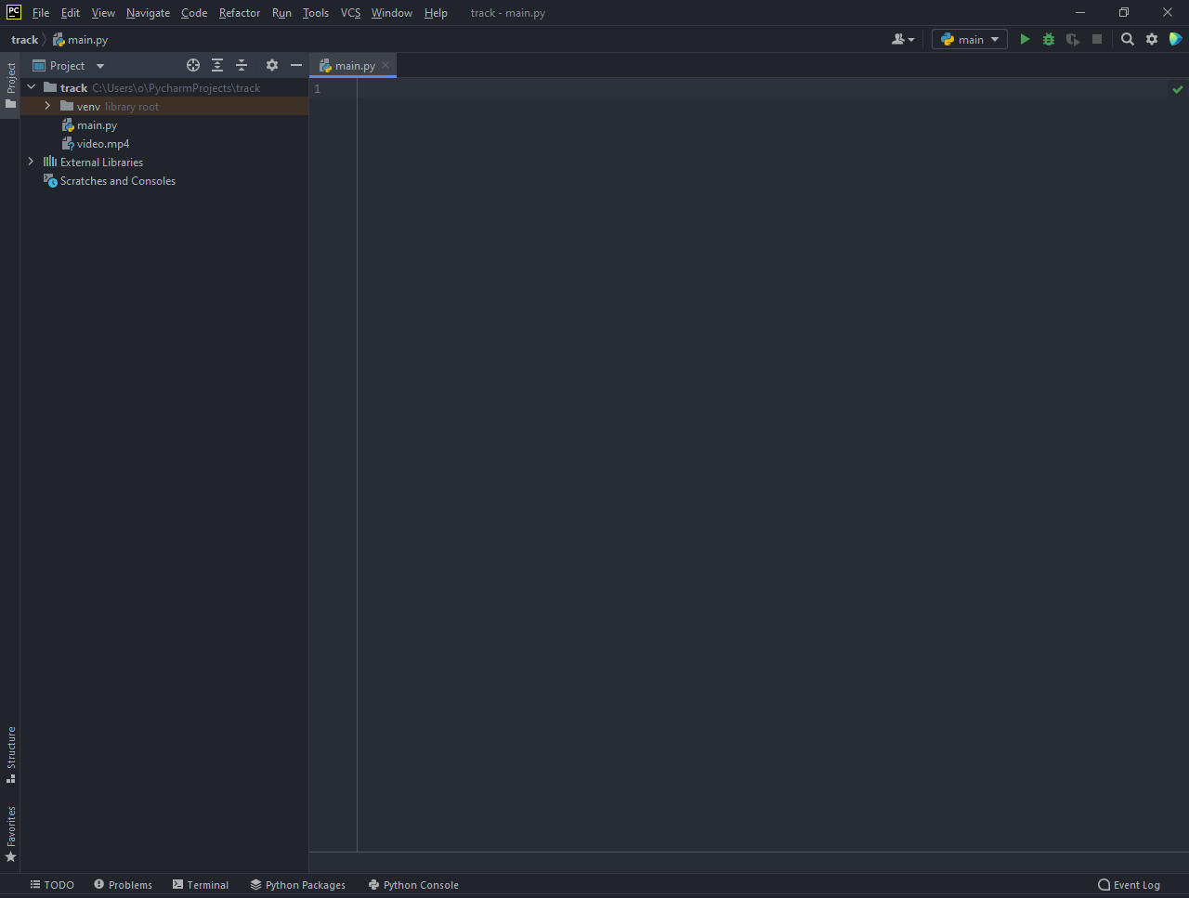1189x898 pixels.
Task: Hide the Project tool window
Action: (x=296, y=65)
